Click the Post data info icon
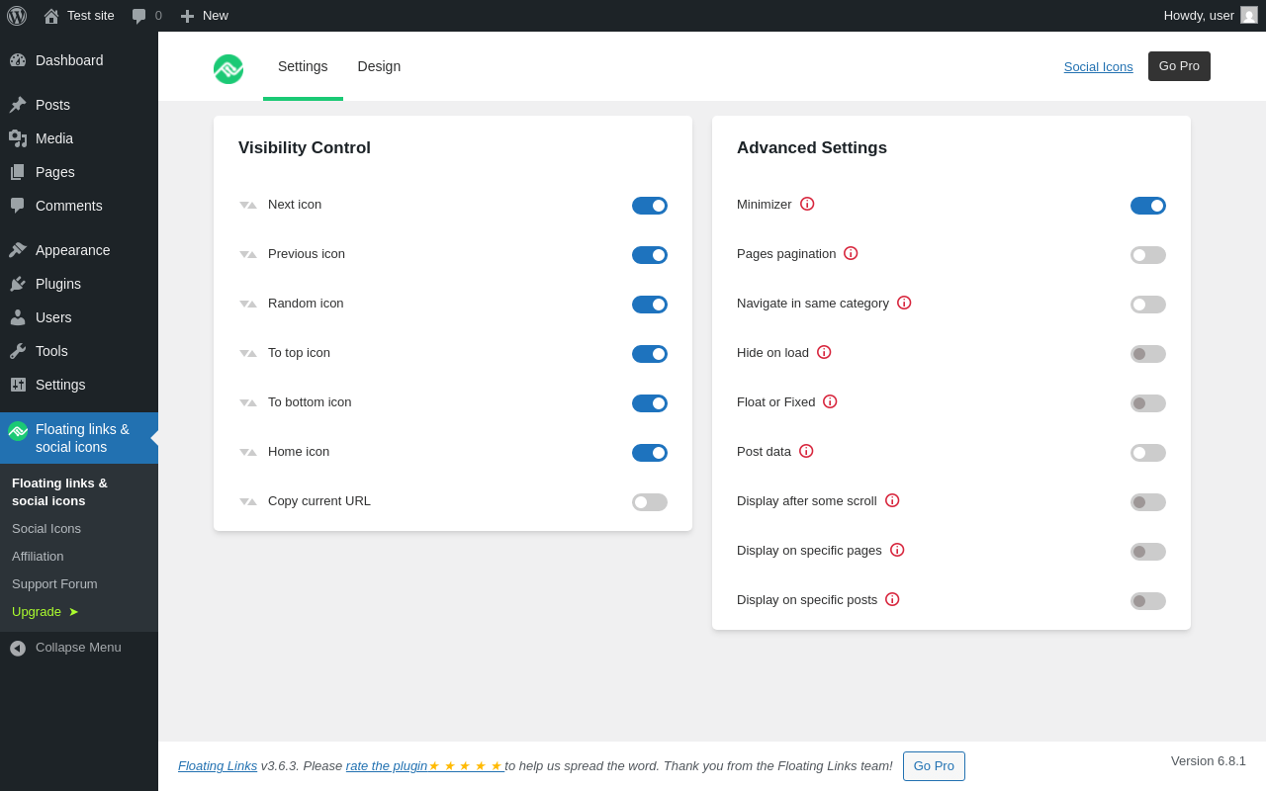The width and height of the screenshot is (1266, 791). click(806, 451)
